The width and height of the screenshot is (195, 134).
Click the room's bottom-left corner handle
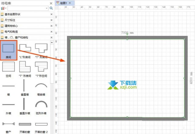click(x=70, y=117)
